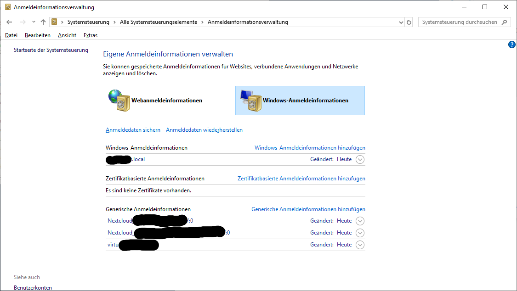Expand the second Nextcloud credential entry

click(360, 233)
